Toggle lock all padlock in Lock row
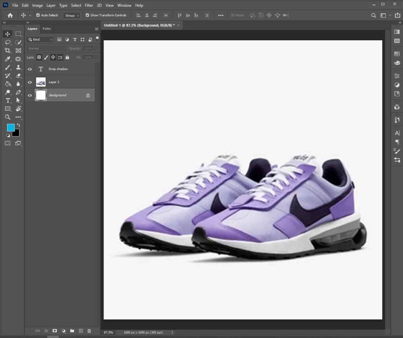Viewport: 403px width, 338px height. click(x=67, y=57)
